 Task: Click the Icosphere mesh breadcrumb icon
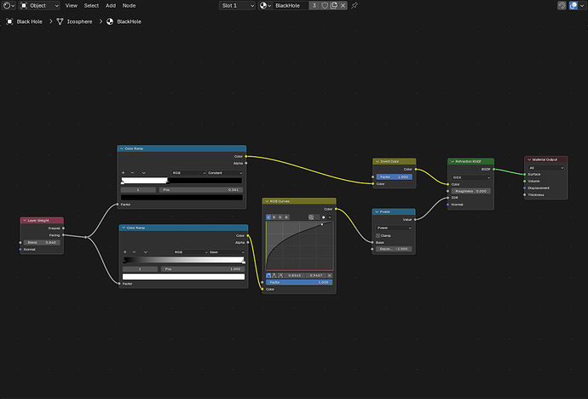click(x=60, y=21)
